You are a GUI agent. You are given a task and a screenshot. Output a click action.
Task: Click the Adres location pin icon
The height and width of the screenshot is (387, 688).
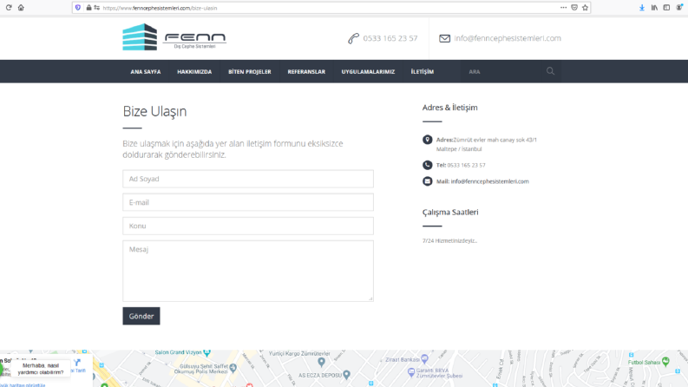coord(428,140)
